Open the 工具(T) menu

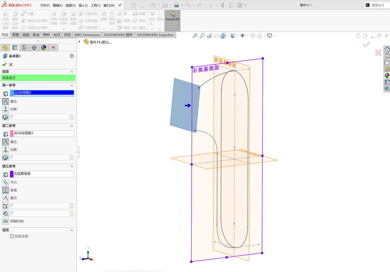96,5
